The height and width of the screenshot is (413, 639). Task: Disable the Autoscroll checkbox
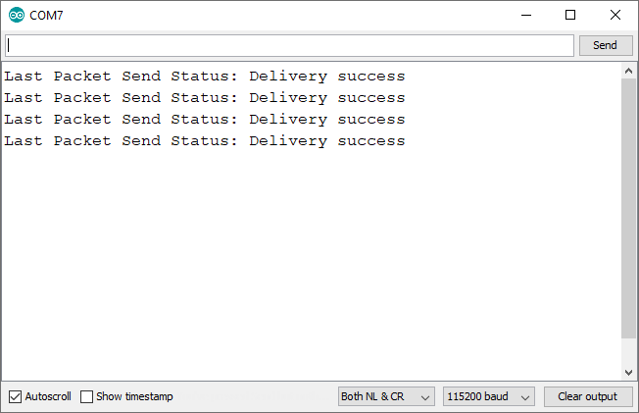(x=15, y=396)
